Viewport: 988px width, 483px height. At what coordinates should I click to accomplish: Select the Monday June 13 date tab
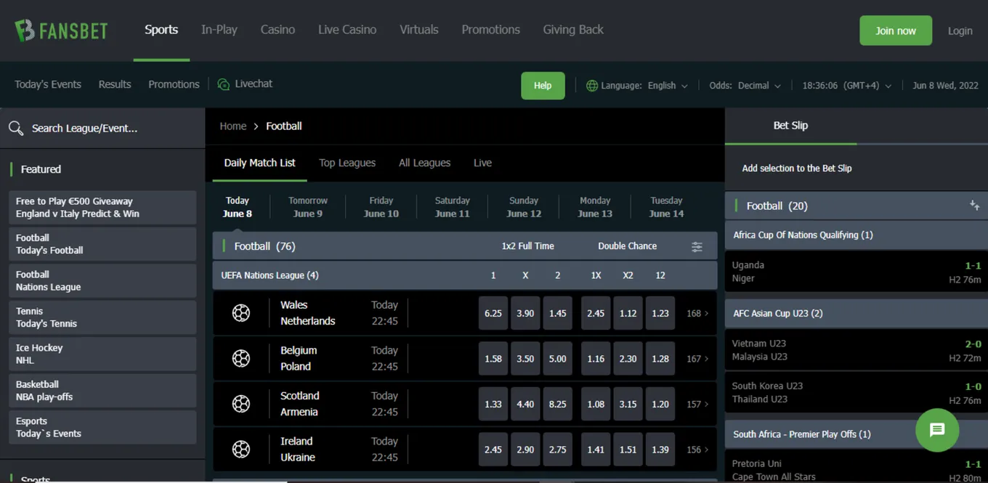click(595, 207)
